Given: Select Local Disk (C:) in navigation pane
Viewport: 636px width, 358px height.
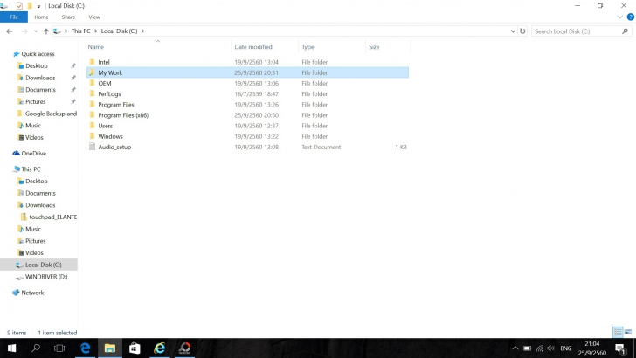Looking at the screenshot, I should (39, 265).
